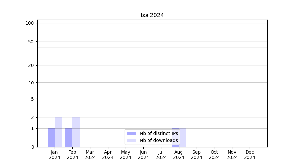The image size is (297, 165).
Task: Click the 'Nb of distinct IPs' legend swatch
Action: (131, 133)
